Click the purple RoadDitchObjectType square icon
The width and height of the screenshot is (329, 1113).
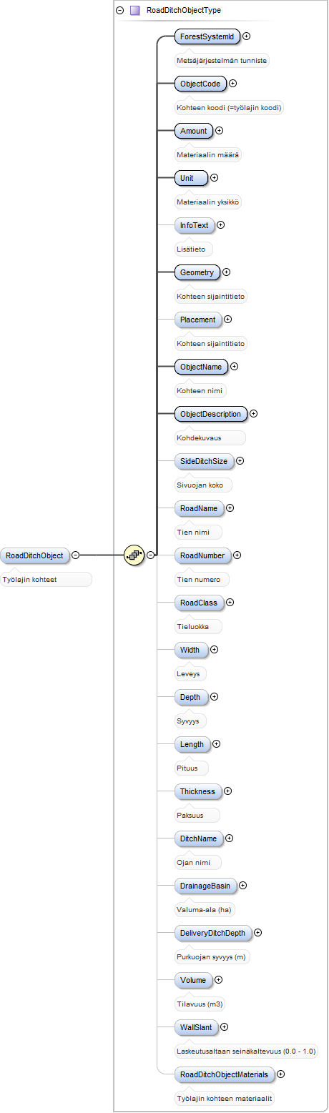134,11
